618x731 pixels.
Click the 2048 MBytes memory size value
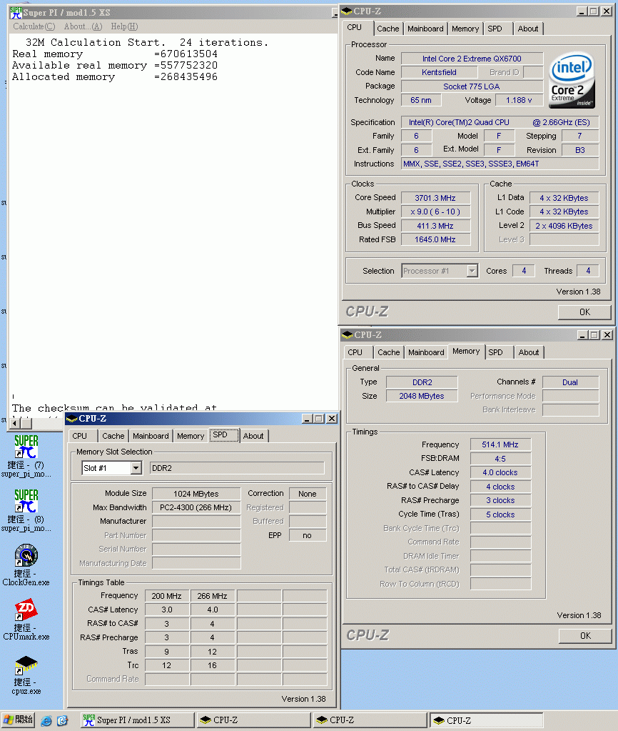(x=422, y=397)
